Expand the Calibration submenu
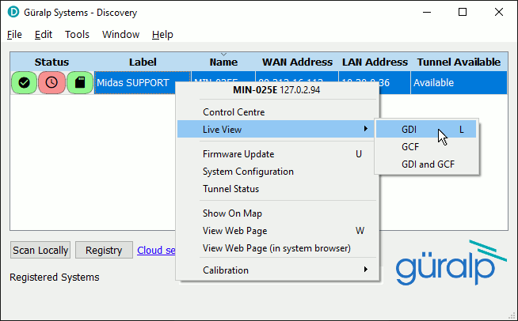 click(x=278, y=270)
